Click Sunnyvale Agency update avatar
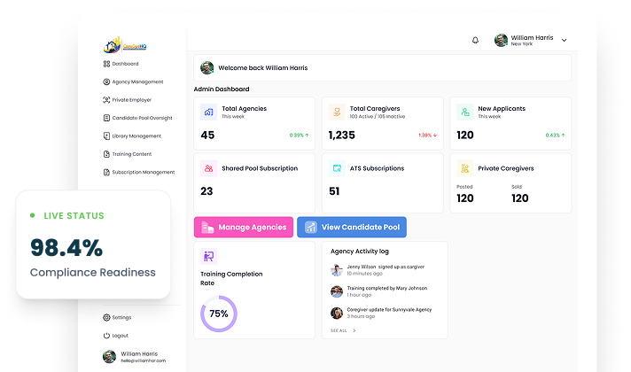Image resolution: width=631 pixels, height=372 pixels. pos(337,313)
